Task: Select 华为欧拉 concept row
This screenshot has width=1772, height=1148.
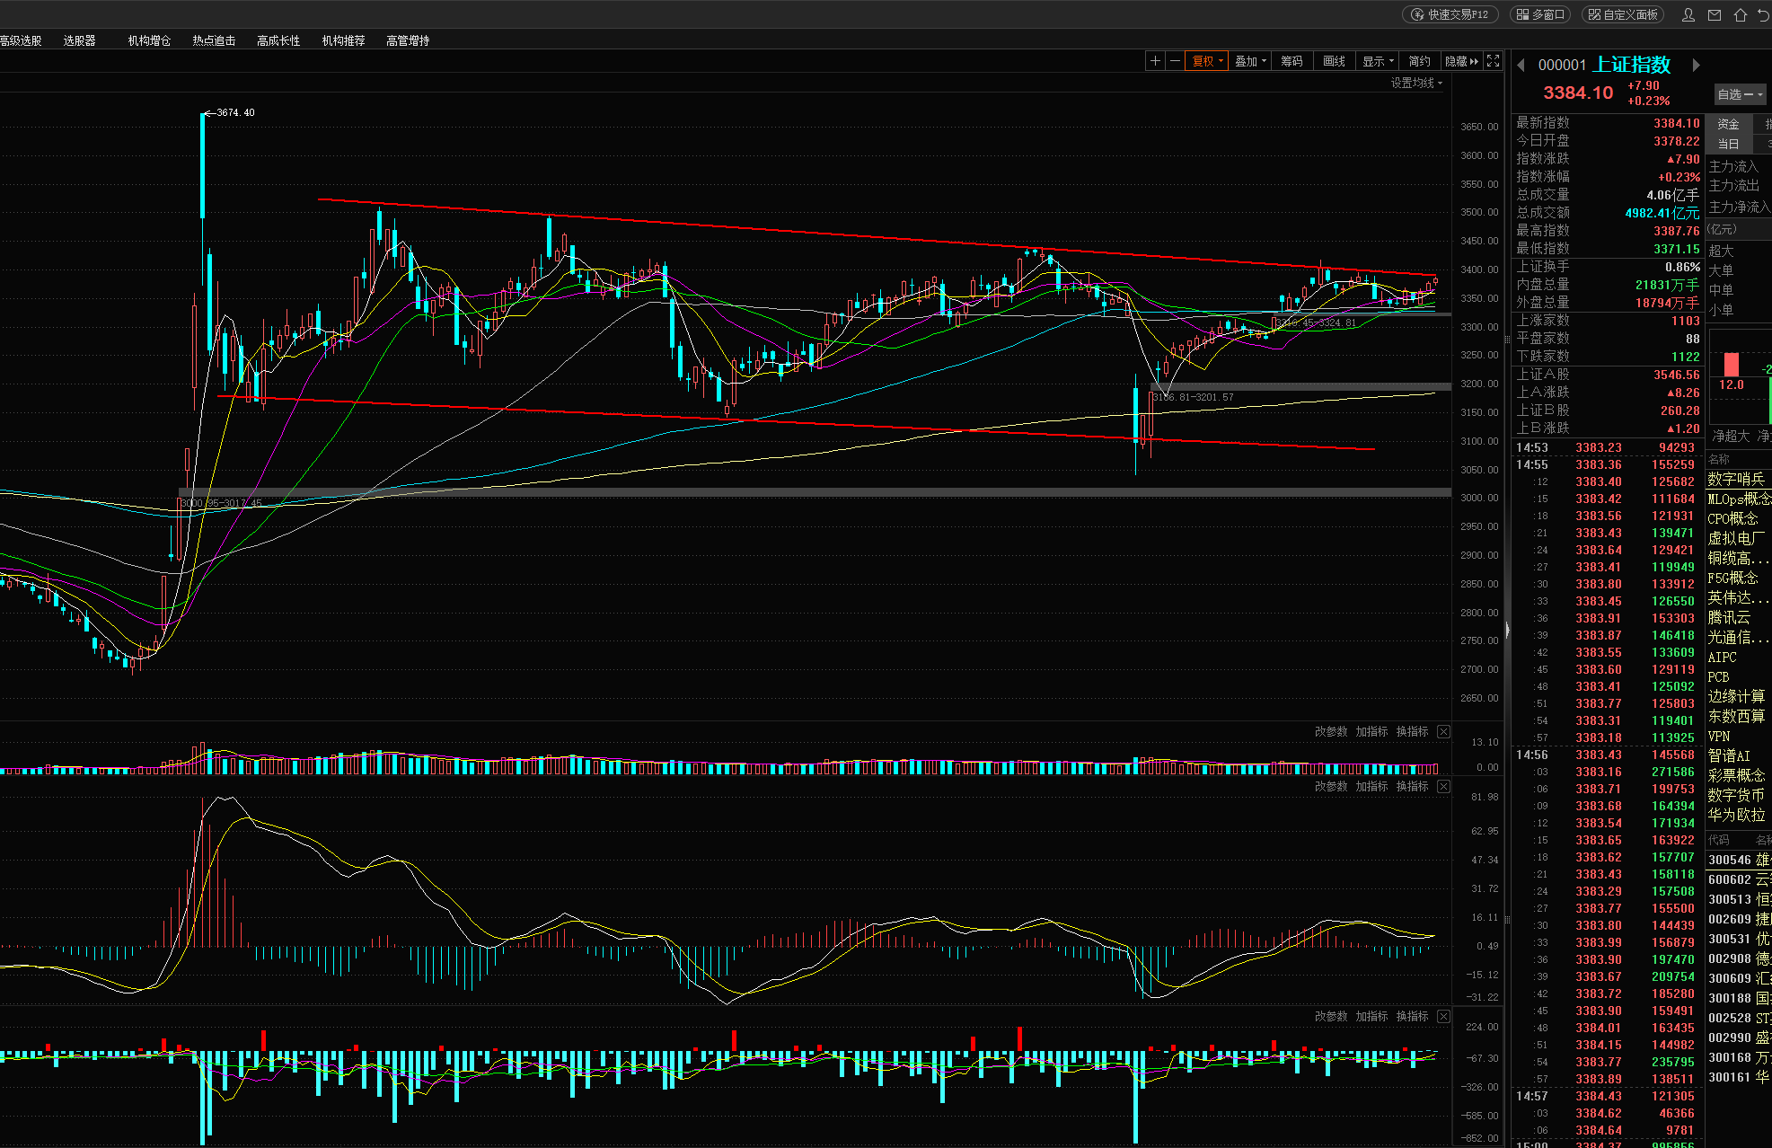Action: [1738, 815]
